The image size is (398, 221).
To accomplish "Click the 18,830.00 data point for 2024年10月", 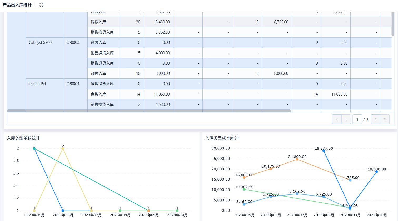I will (x=377, y=172).
